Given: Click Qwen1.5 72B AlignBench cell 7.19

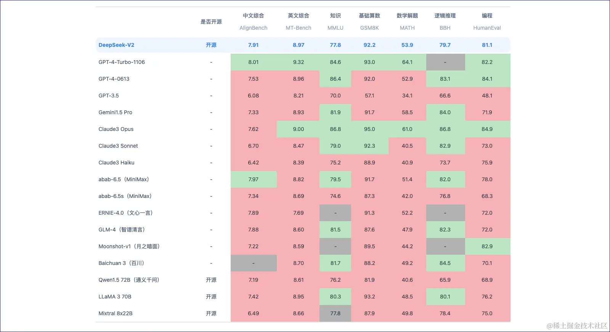Looking at the screenshot, I should click(254, 280).
